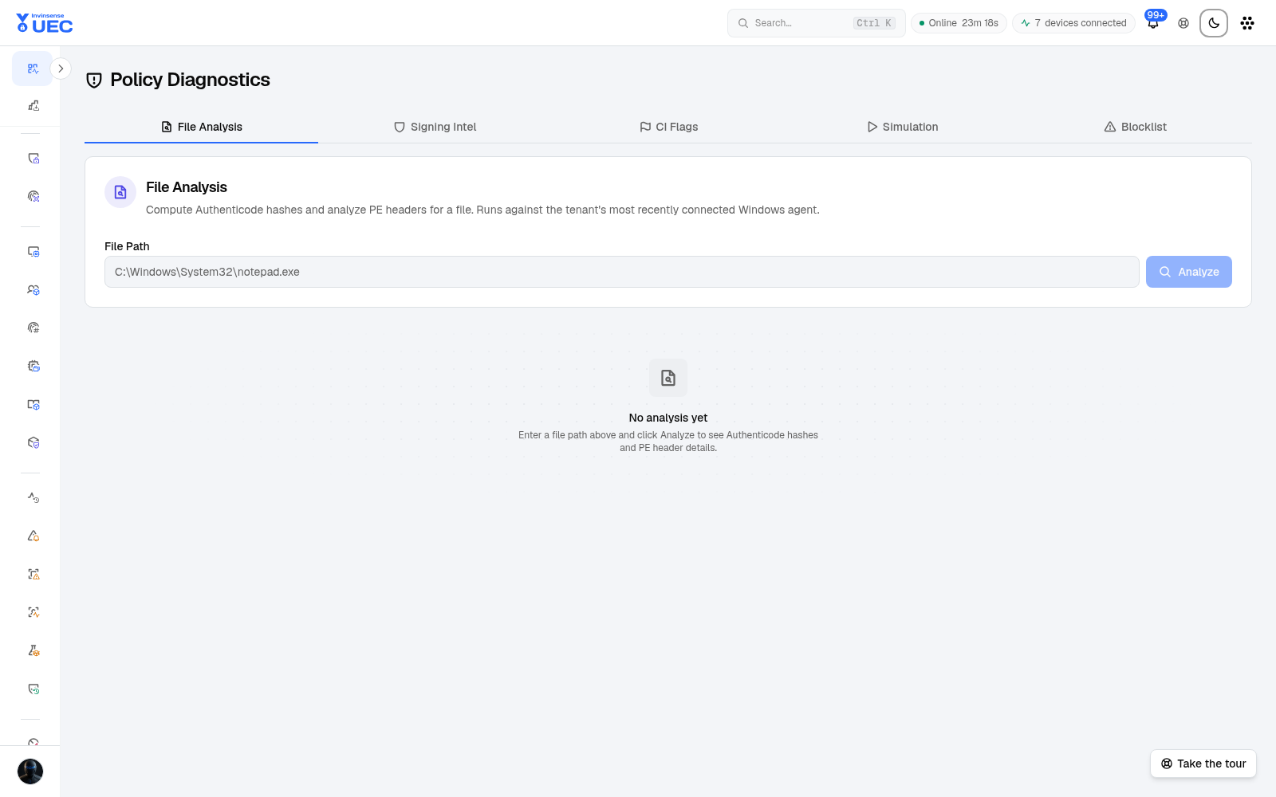Click the Invinsense UEC logo

coord(45,23)
